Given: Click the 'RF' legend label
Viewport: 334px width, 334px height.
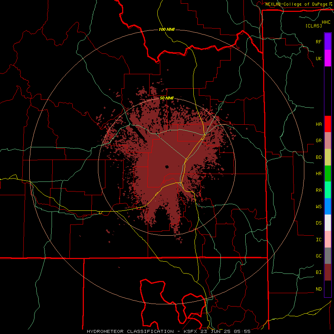Looking at the screenshot, I should point(318,42).
